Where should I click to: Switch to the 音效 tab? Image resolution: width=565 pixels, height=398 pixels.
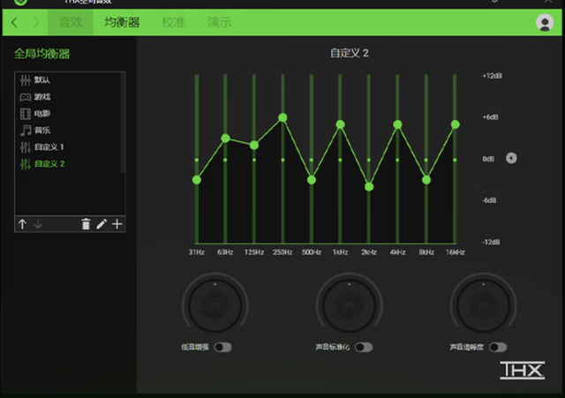(x=71, y=22)
